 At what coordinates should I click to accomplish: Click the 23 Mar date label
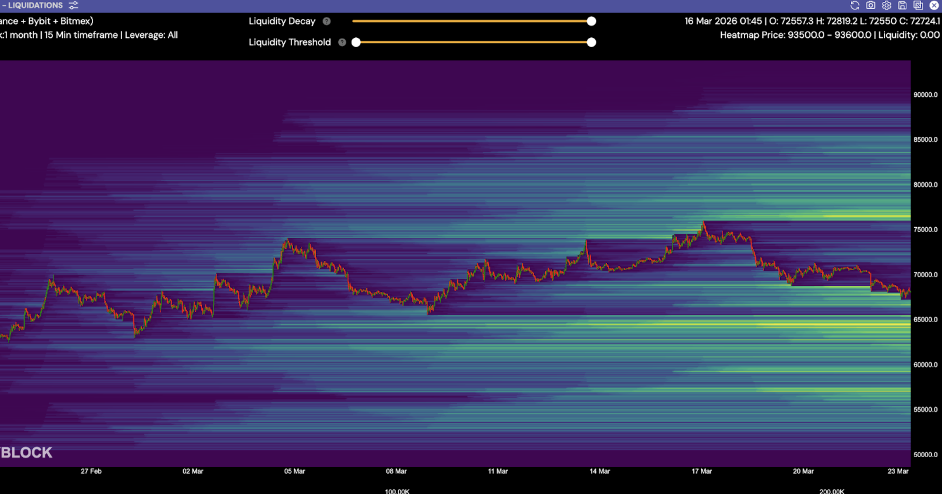click(x=898, y=471)
